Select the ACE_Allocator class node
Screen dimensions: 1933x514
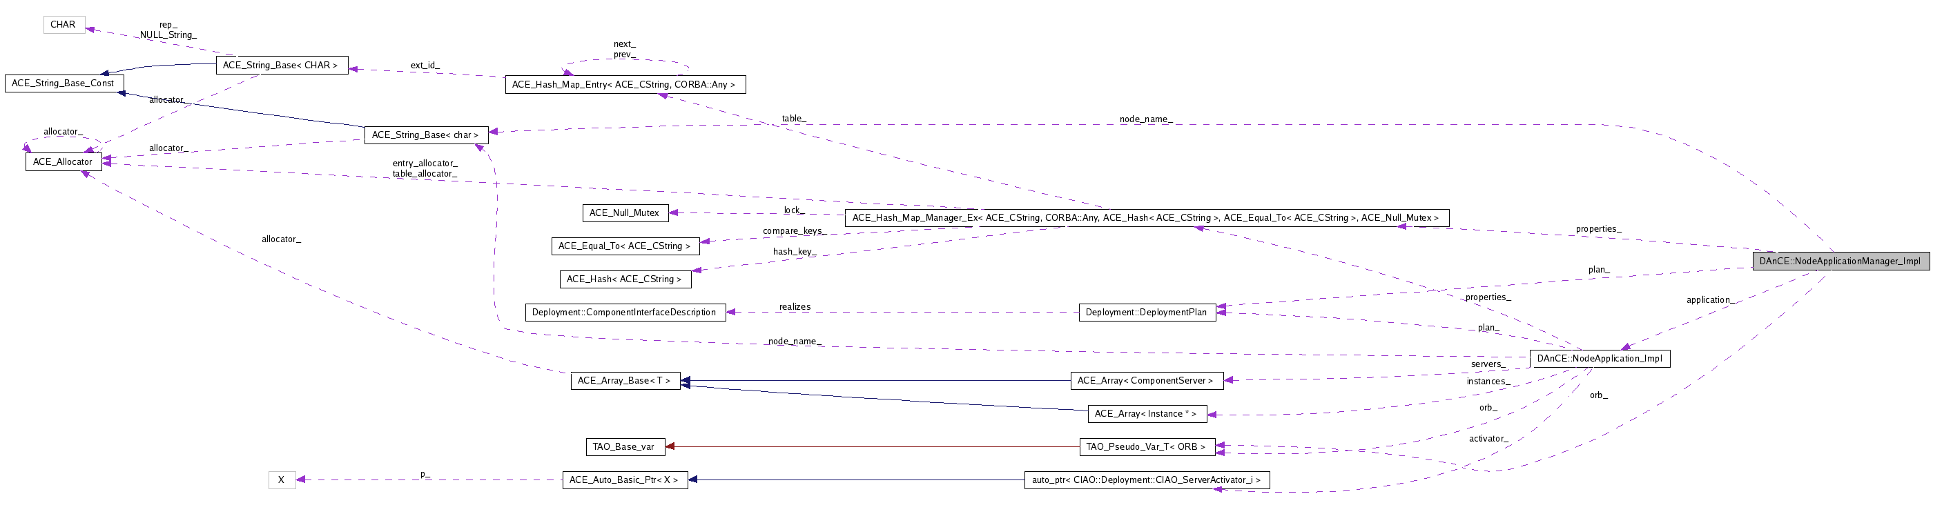(x=64, y=161)
